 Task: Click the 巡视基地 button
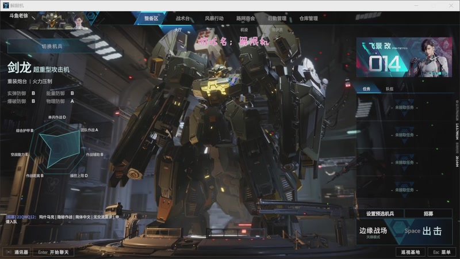coord(410,252)
